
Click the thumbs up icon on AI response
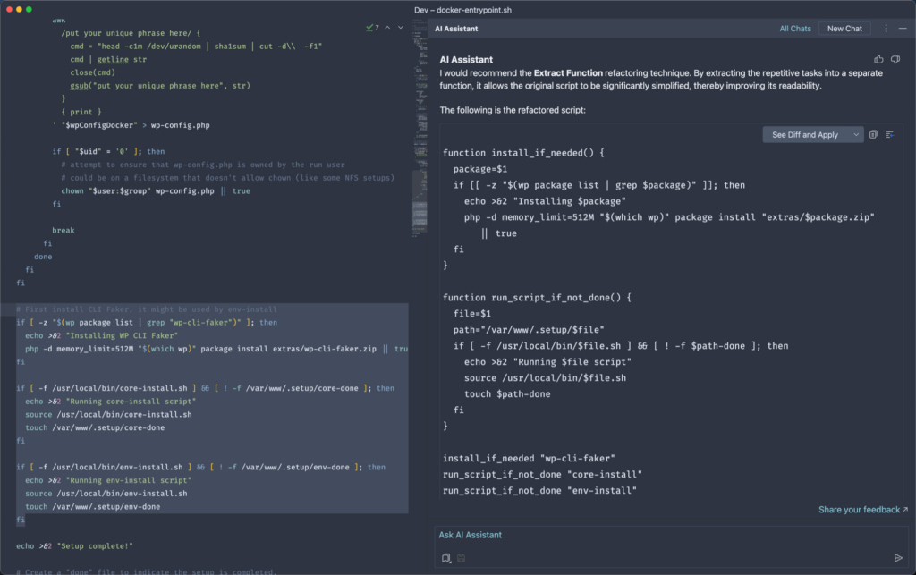(878, 60)
